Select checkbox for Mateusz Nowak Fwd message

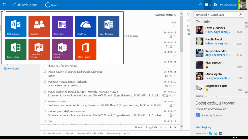tap(44, 101)
